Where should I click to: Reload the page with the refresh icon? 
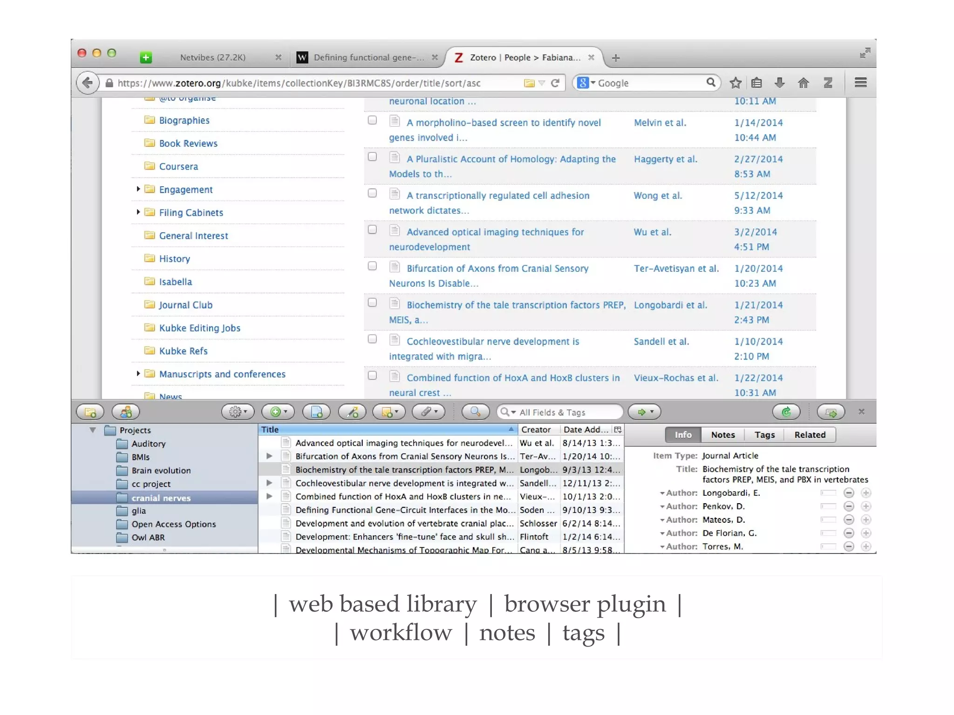click(x=555, y=83)
